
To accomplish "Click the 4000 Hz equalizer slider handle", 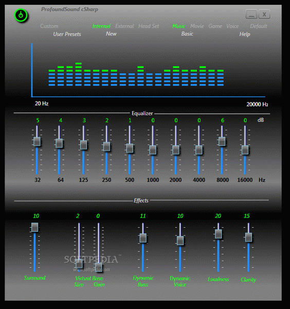I will 199,150.
